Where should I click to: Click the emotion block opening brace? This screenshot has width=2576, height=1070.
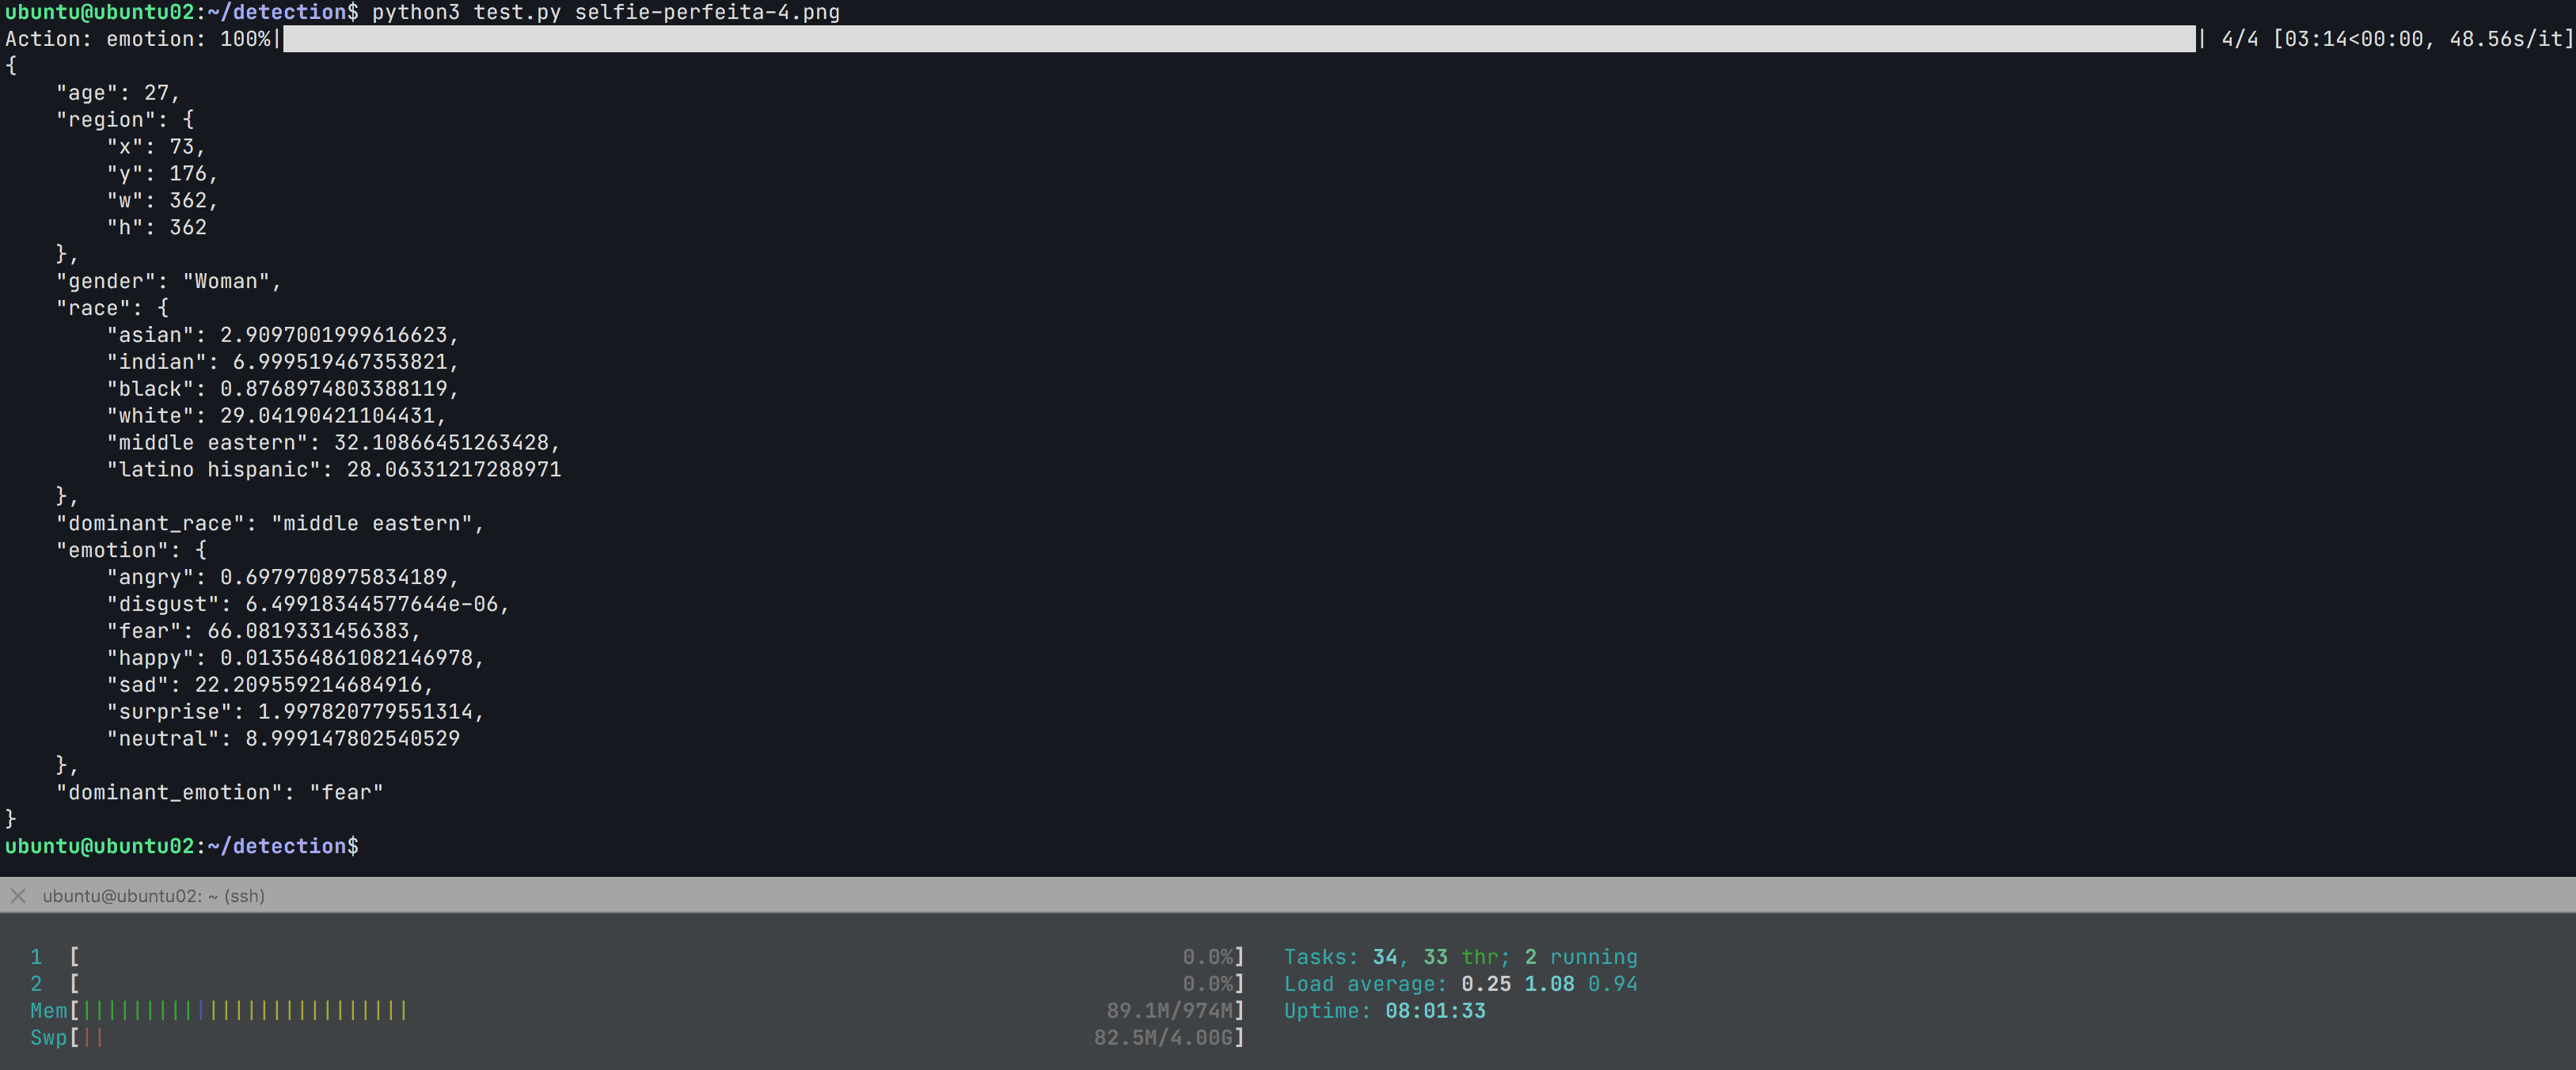200,550
